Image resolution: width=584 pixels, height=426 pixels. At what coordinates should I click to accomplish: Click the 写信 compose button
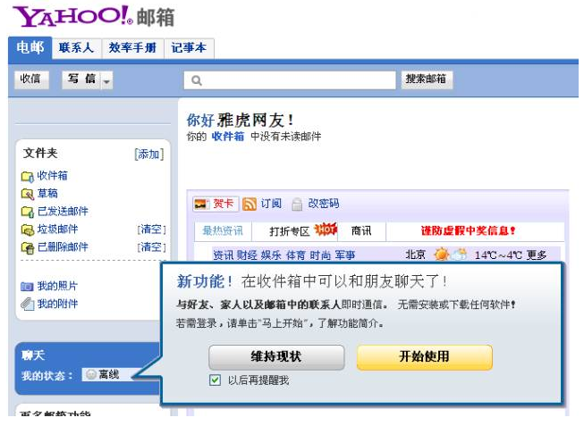(x=81, y=80)
